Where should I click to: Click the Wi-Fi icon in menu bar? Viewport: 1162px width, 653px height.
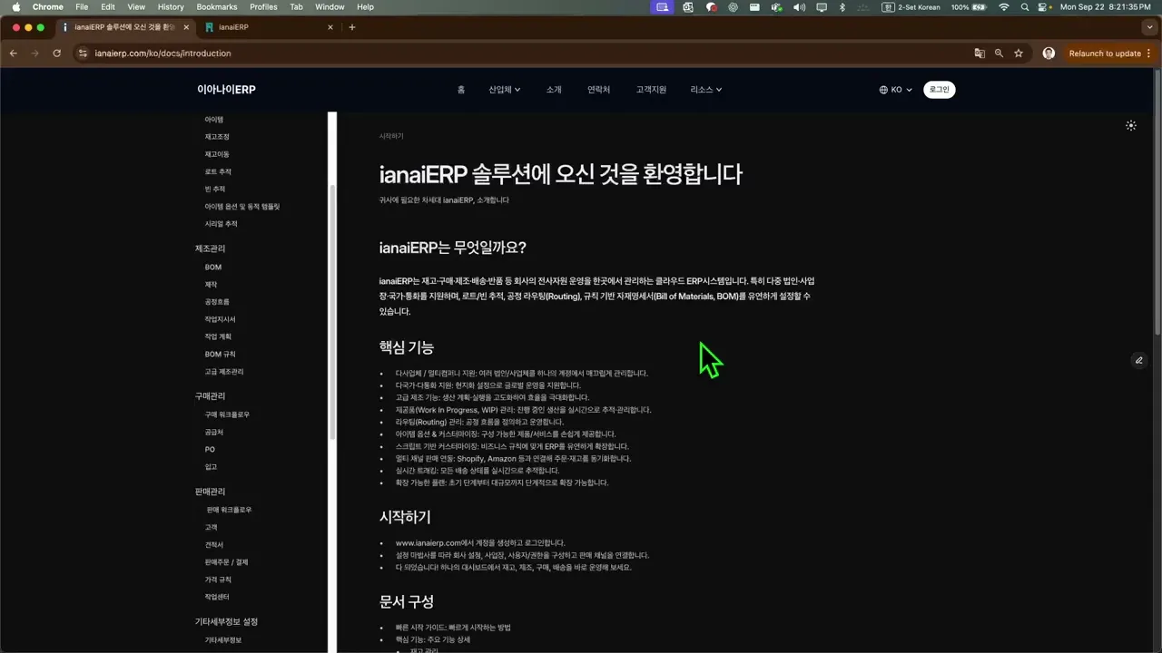(x=1003, y=6)
